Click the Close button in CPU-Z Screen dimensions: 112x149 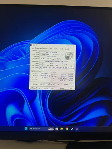click(x=70, y=89)
